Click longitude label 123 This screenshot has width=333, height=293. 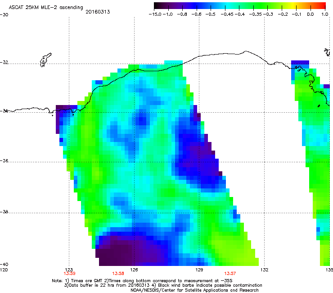69,270
